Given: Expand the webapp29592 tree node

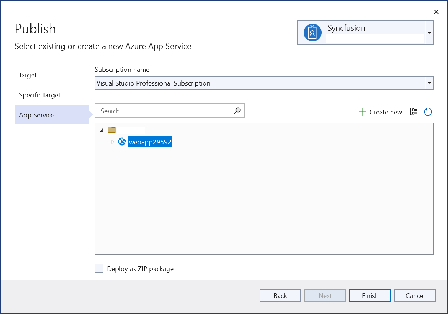Looking at the screenshot, I should click(113, 141).
